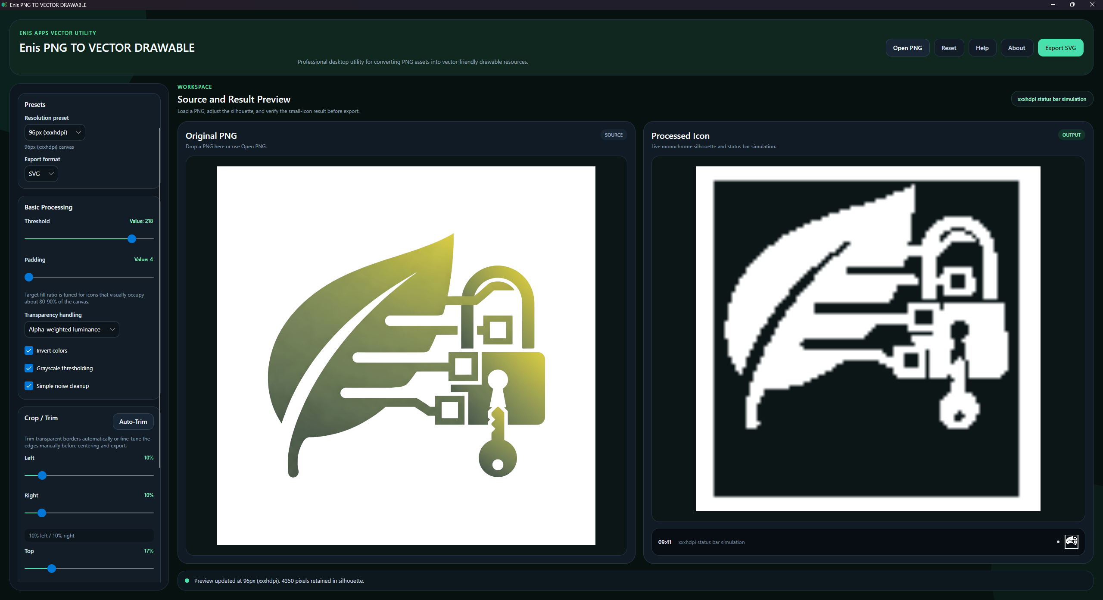Click the app icon in title bar
This screenshot has width=1103, height=600.
(x=4, y=5)
